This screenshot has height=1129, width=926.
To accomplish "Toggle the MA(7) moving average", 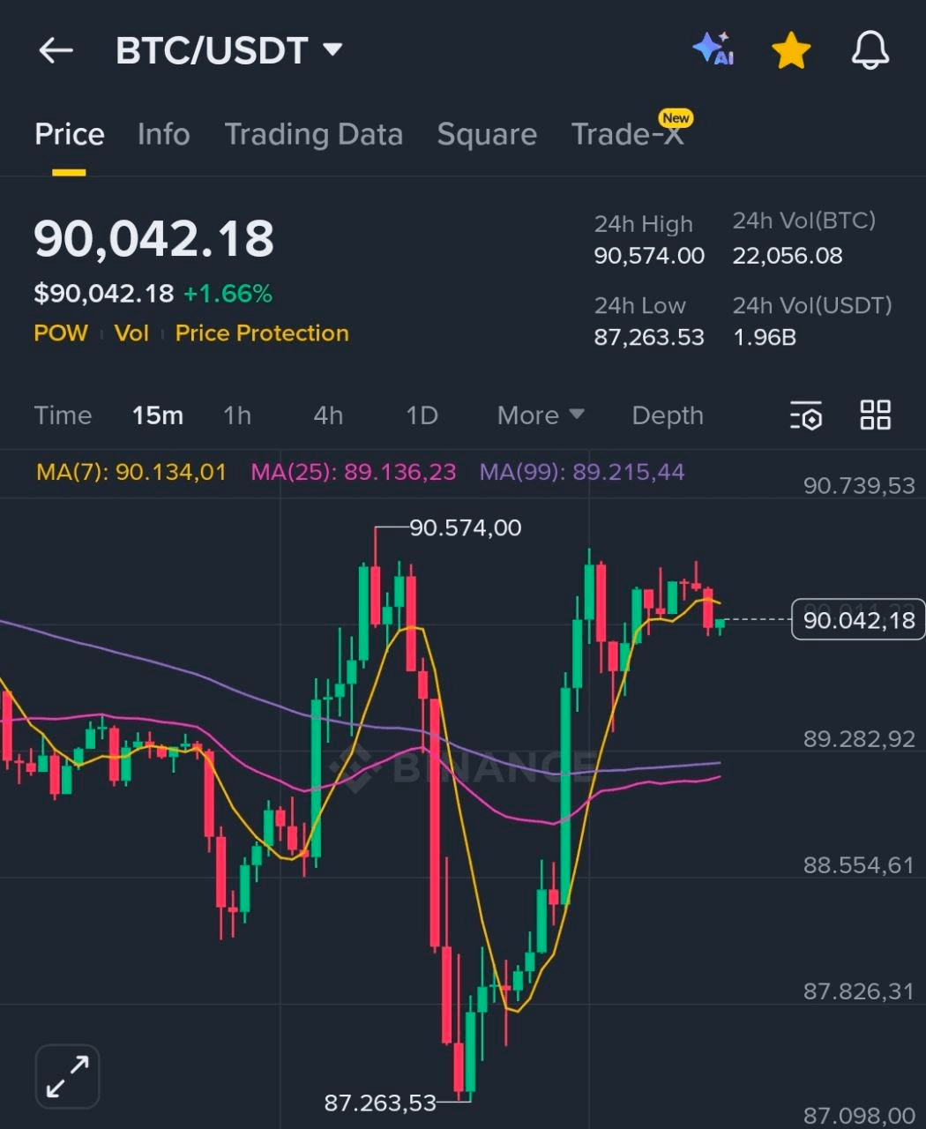I will (x=131, y=472).
